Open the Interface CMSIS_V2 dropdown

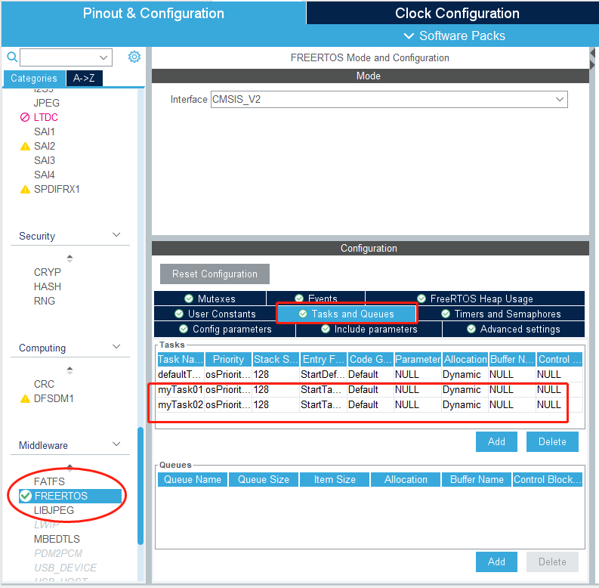pos(389,99)
